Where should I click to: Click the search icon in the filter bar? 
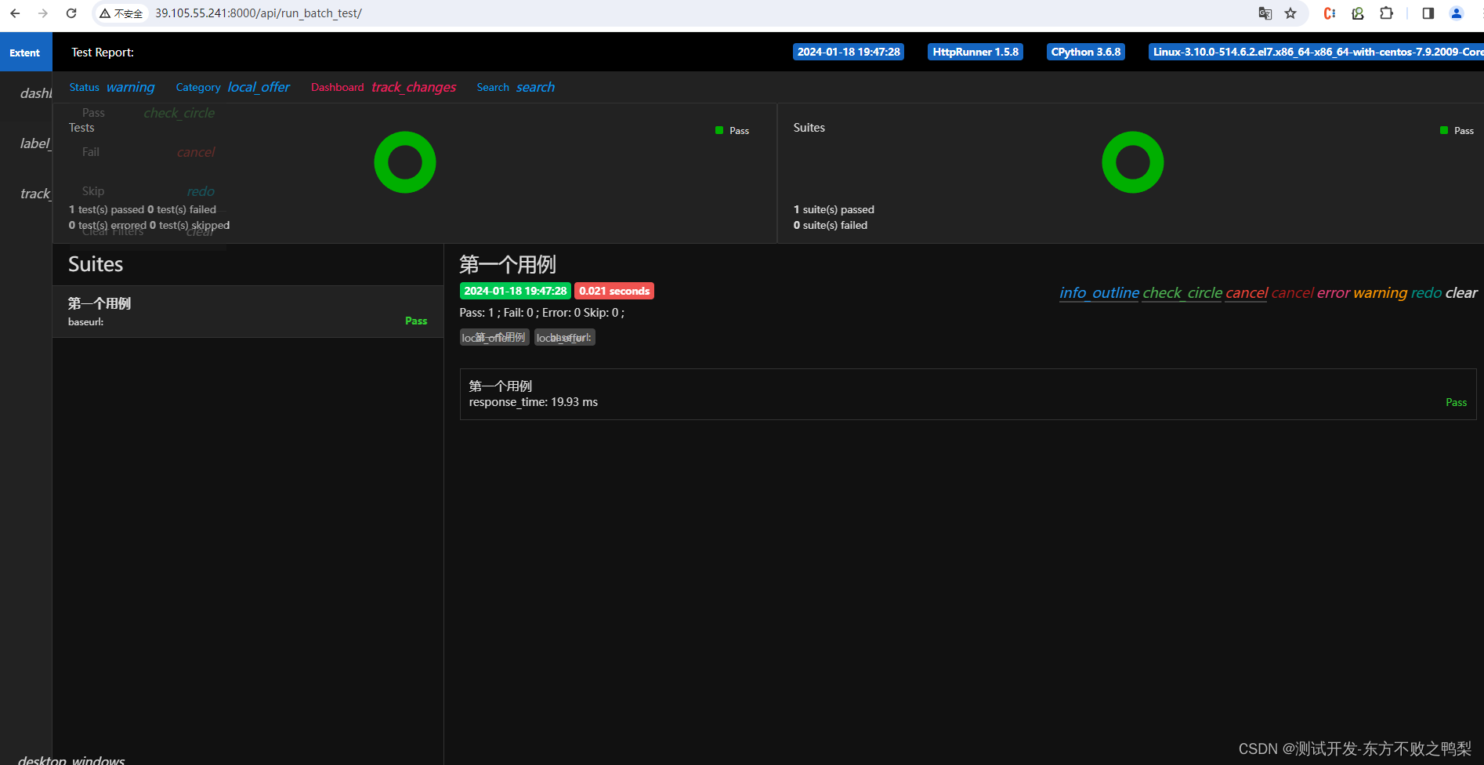[x=535, y=87]
